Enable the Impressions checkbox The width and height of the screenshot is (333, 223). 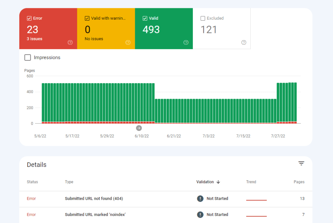point(28,58)
